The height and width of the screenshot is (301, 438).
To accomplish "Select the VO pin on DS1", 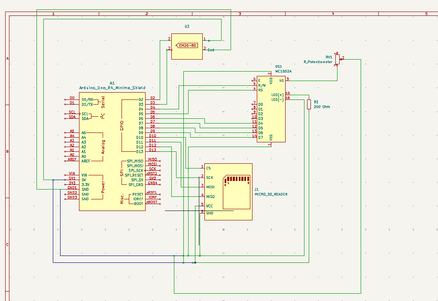I will [x=281, y=80].
